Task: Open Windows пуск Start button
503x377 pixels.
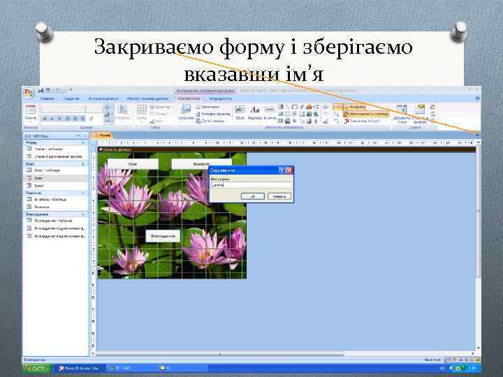Action: 36,368
